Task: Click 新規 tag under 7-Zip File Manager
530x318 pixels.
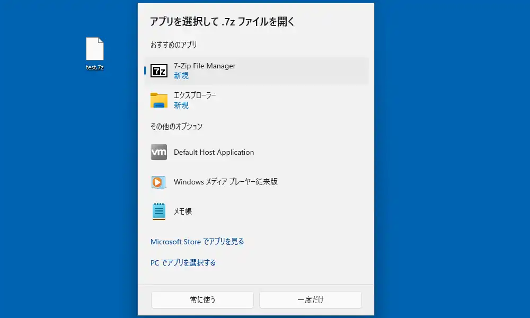Action: click(x=181, y=76)
